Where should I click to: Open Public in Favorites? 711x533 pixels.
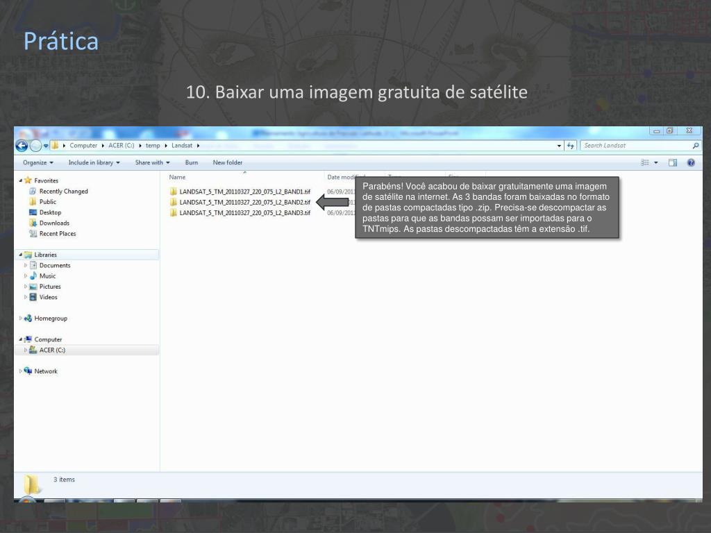48,202
